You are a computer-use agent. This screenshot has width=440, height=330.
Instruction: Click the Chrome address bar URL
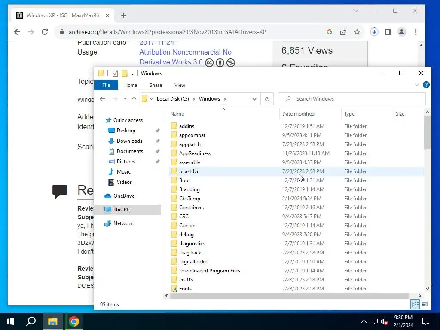click(167, 32)
